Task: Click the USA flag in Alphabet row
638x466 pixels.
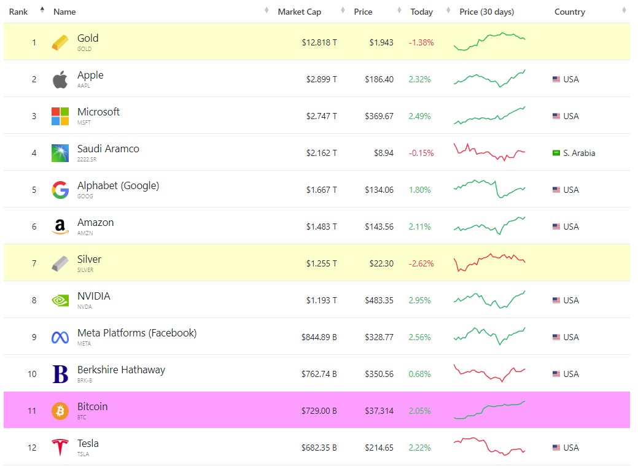Action: pyautogui.click(x=556, y=190)
